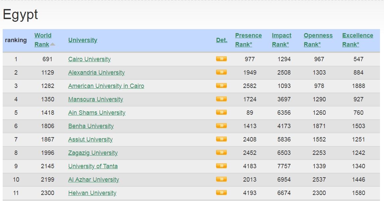Select impact rank value 7757
The image size is (384, 201).
pos(284,166)
